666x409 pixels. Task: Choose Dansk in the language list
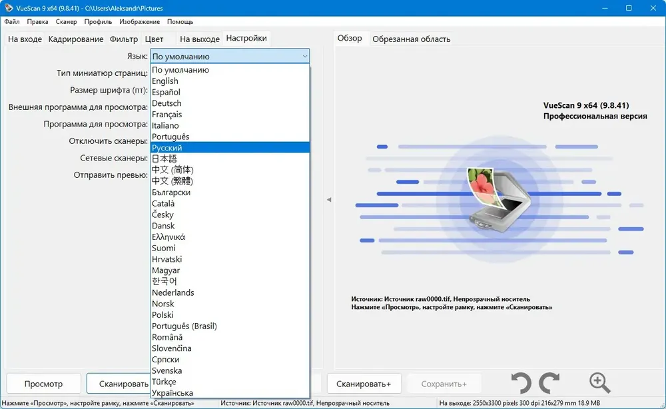(230, 226)
